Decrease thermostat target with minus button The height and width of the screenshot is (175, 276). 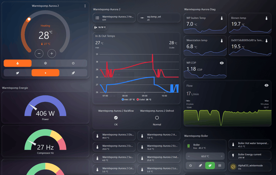(39, 54)
